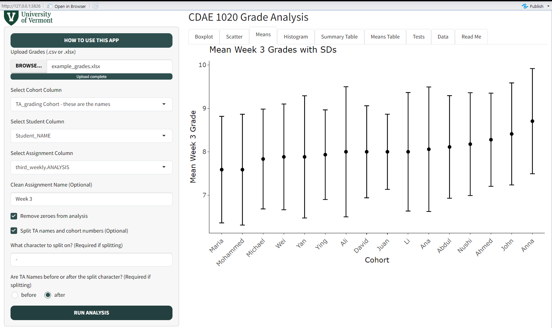Click the reload app icon
The height and width of the screenshot is (328, 552).
(x=95, y=6)
